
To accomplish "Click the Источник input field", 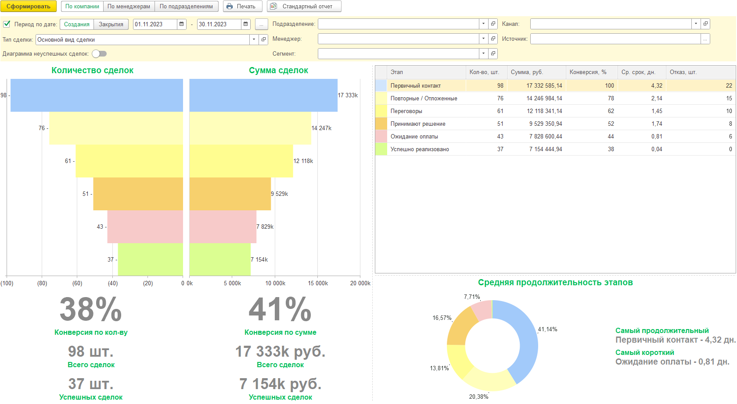I will pos(615,39).
